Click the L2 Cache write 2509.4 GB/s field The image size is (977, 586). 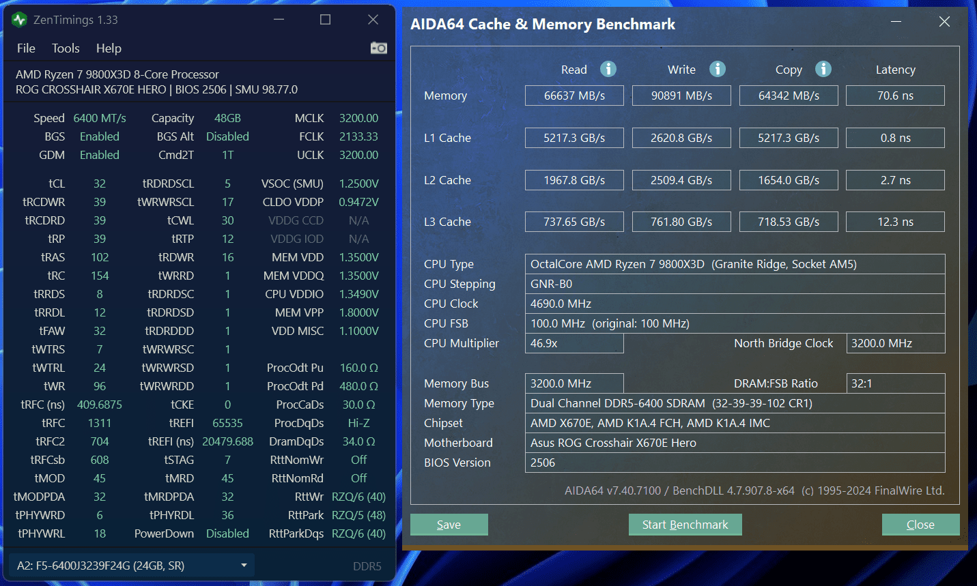[x=681, y=180]
